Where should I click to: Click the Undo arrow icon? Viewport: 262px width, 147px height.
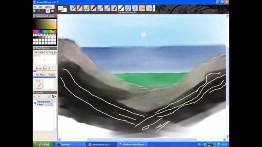(39, 11)
